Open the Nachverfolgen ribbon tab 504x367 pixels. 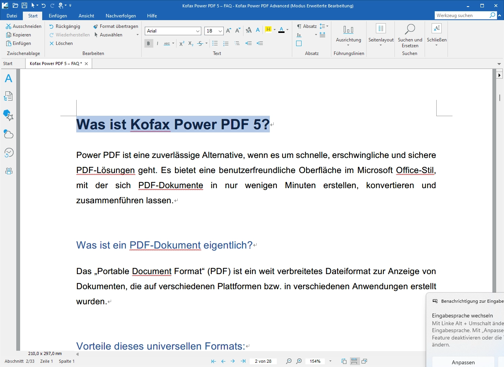click(121, 16)
